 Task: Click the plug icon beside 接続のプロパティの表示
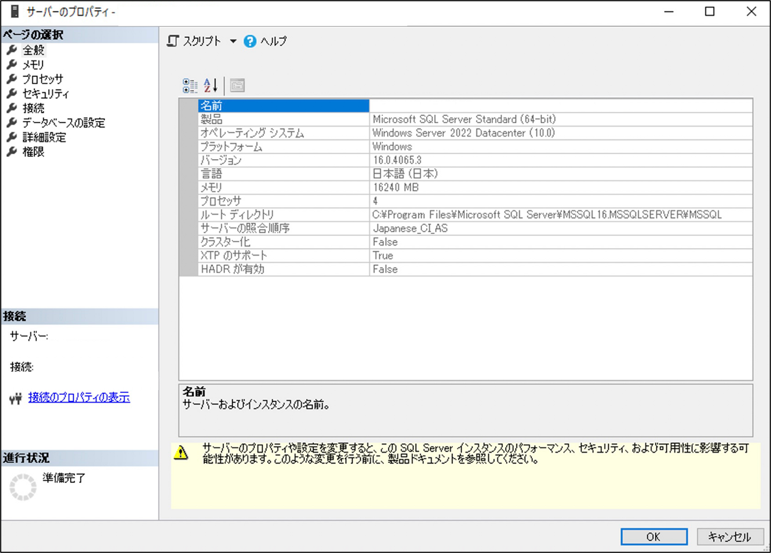[x=16, y=398]
